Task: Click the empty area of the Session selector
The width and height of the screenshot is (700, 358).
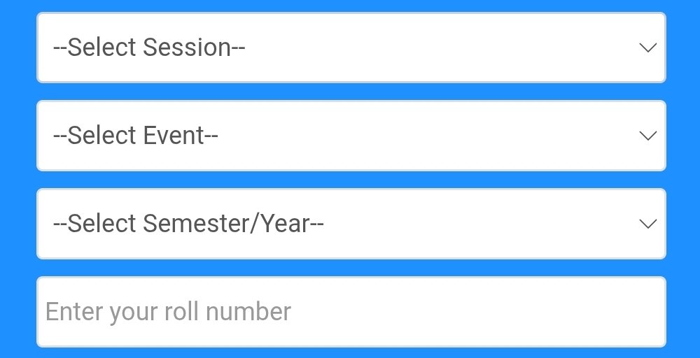Action: [x=441, y=48]
